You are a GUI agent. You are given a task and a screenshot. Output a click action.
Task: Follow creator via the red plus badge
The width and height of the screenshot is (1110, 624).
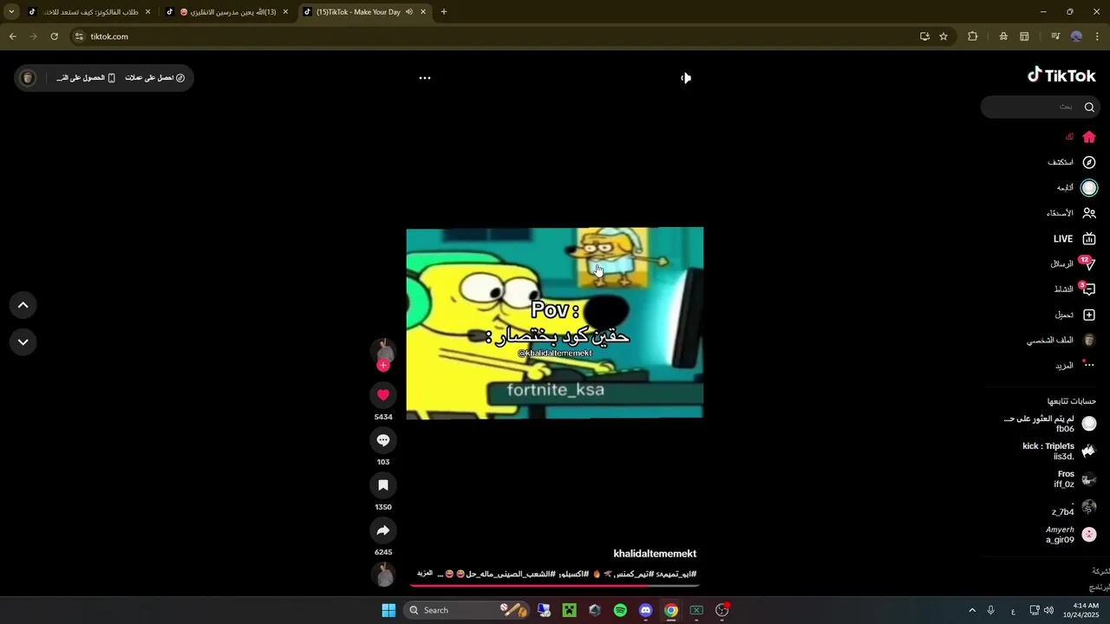[383, 366]
